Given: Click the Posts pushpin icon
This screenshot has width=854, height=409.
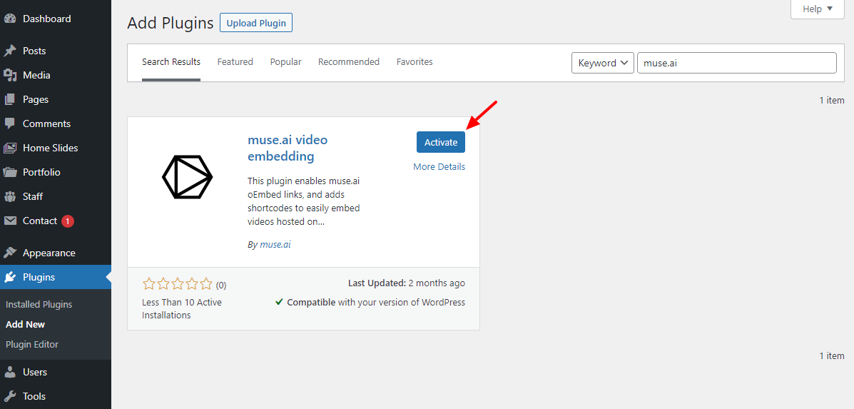Looking at the screenshot, I should tap(10, 51).
